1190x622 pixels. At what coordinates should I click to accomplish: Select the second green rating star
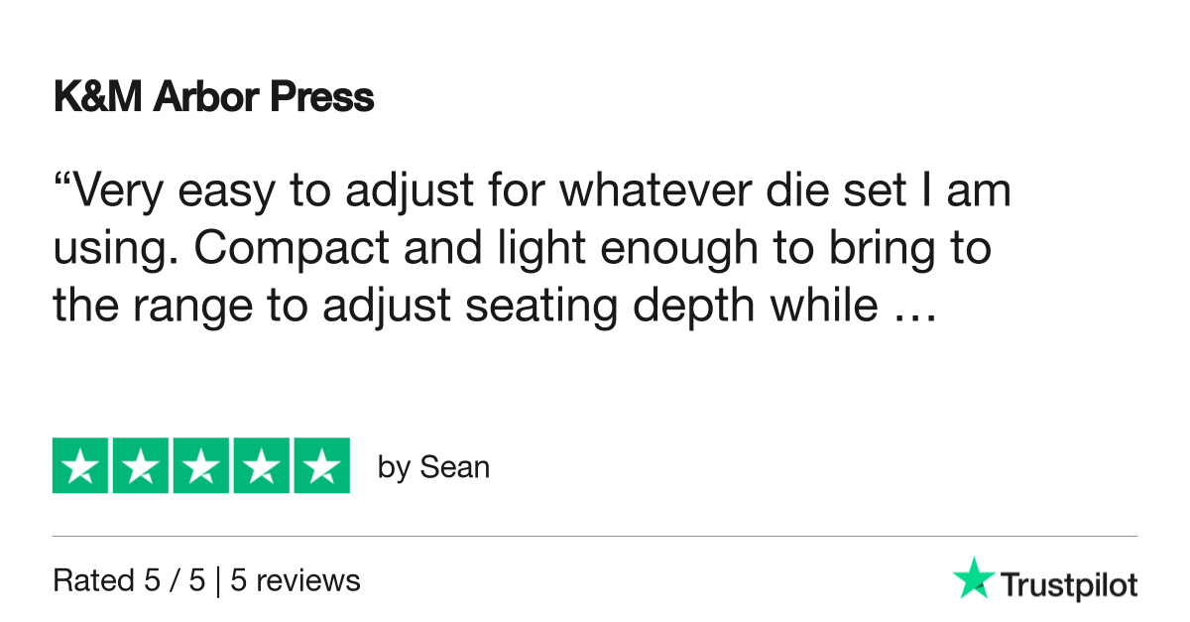(141, 465)
